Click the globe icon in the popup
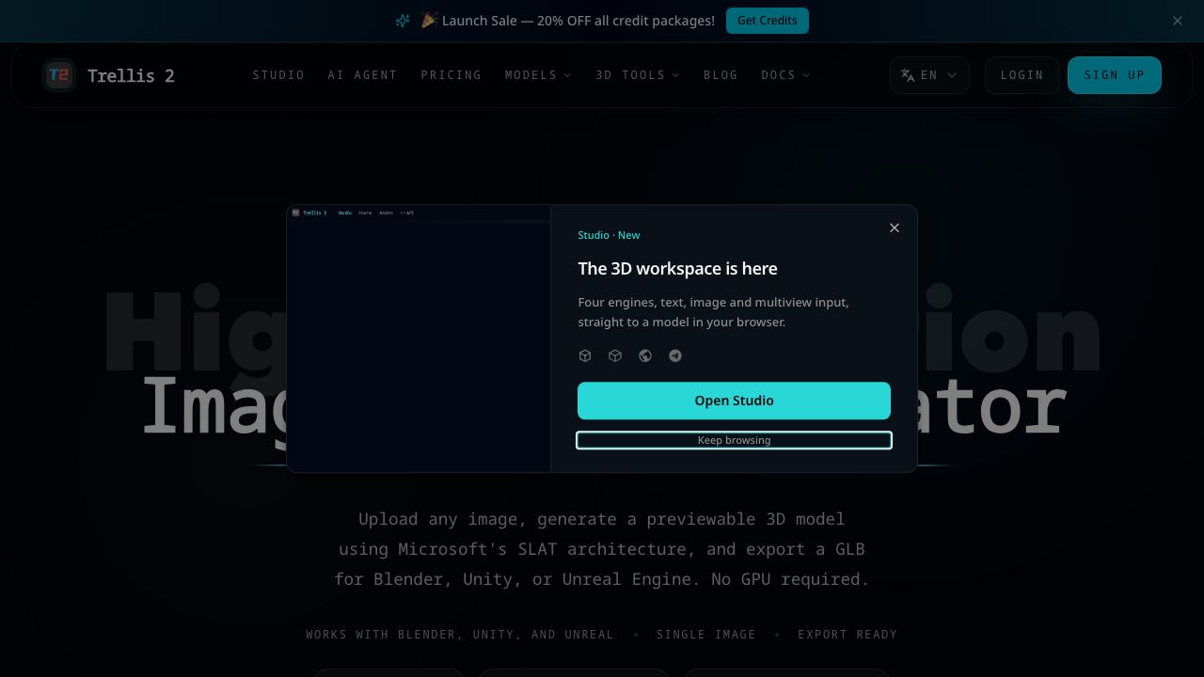This screenshot has height=677, width=1204. [x=645, y=355]
